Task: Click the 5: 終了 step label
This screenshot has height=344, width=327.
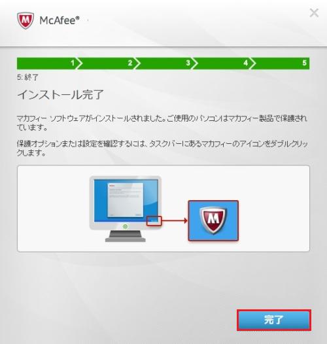Action: coord(27,77)
